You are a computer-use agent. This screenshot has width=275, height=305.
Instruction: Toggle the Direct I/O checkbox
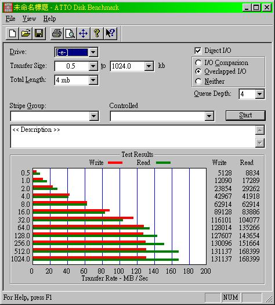198,51
